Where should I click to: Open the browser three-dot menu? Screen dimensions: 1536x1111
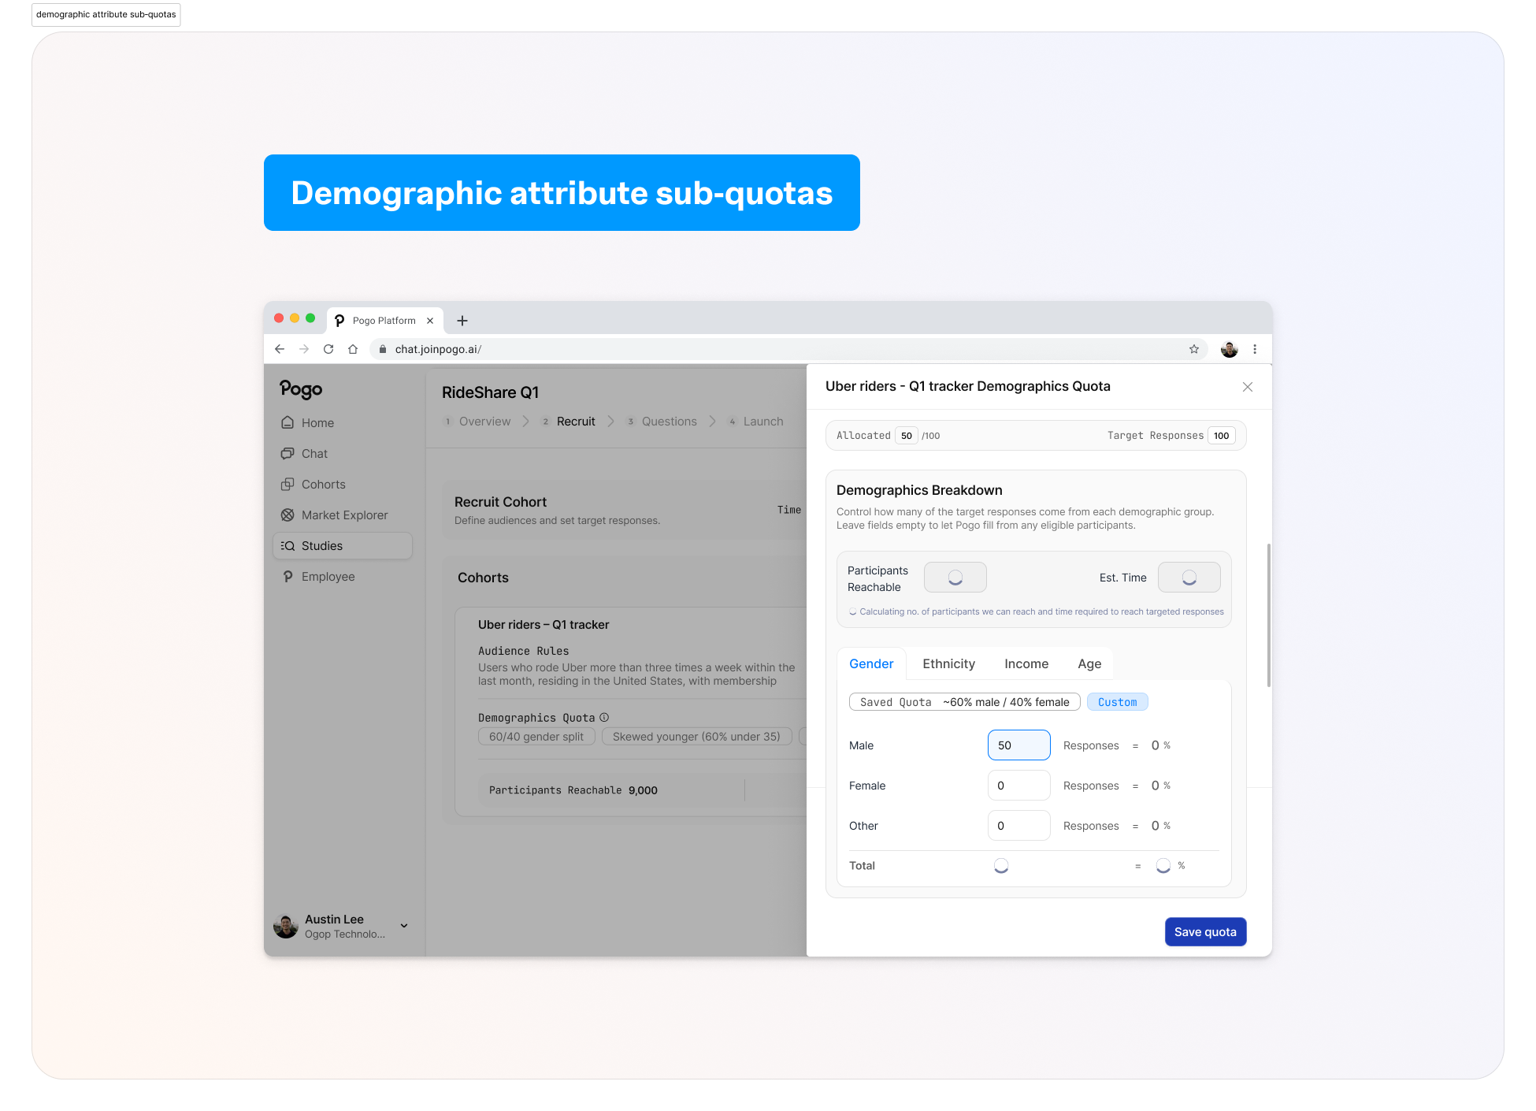1255,349
